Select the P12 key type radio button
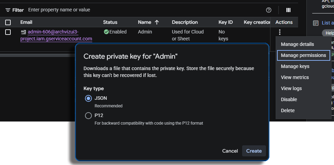334x165 pixels. point(88,116)
